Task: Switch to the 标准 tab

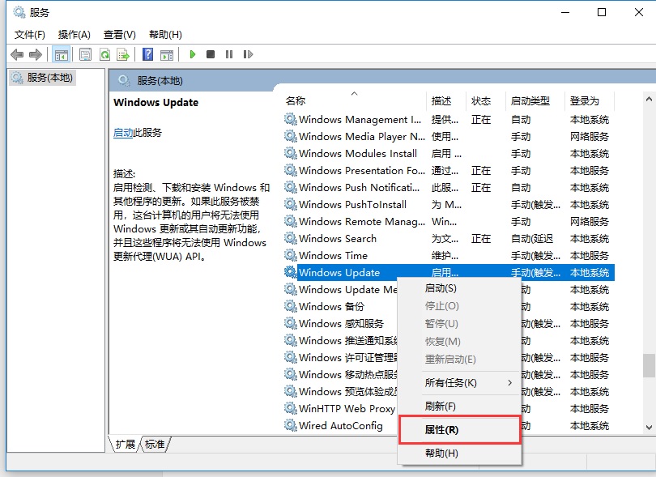Action: tap(155, 444)
